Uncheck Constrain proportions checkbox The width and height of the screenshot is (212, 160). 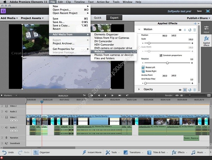click(161, 55)
